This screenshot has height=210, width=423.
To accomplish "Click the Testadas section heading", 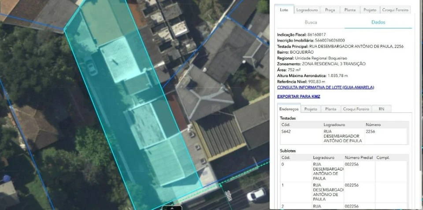I will (288, 118).
